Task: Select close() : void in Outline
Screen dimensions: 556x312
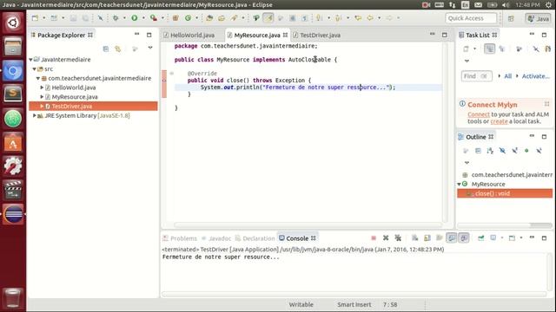Action: click(505, 193)
